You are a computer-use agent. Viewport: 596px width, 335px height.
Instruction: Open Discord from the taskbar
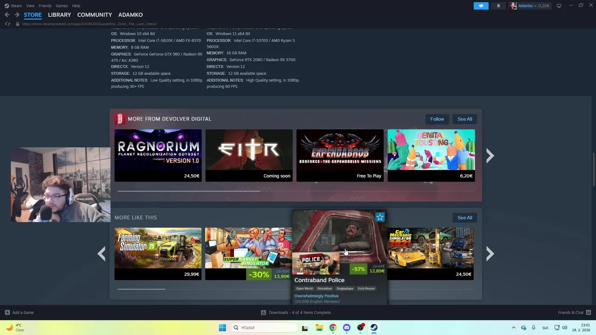pos(346,328)
